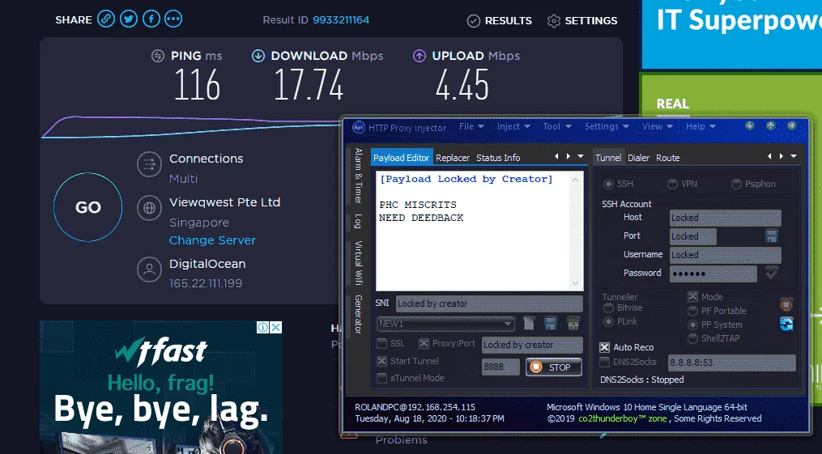Click the user icon beside DigitalOcean
Screen dimensions: 822x454
coord(149,269)
